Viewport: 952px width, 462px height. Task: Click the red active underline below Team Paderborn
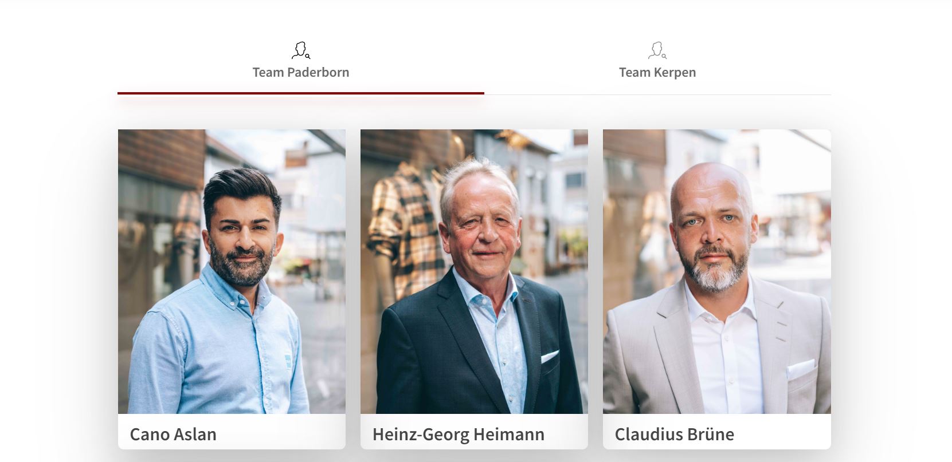coord(301,93)
